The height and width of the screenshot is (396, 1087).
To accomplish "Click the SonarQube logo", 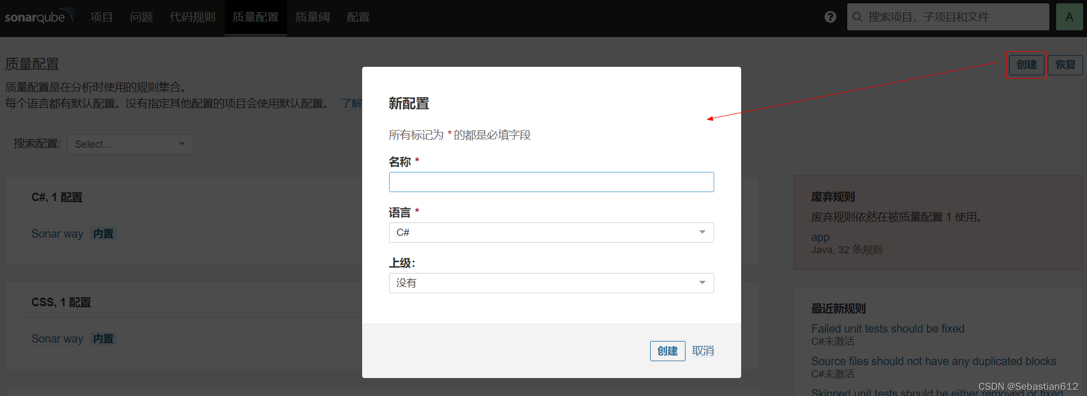I will (39, 16).
